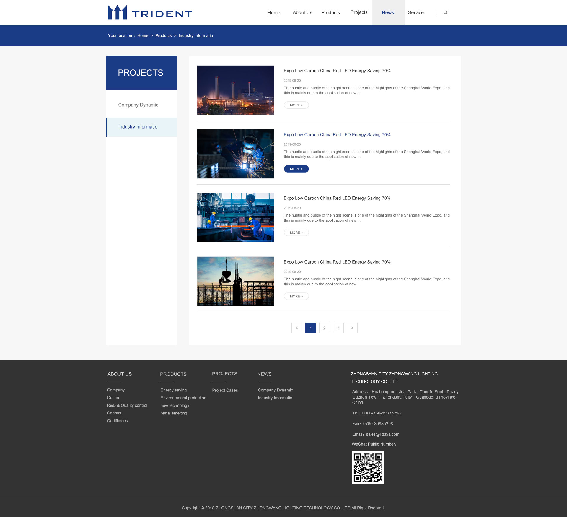The width and height of the screenshot is (567, 517).
Task: Open the Service menu item
Action: (x=416, y=12)
